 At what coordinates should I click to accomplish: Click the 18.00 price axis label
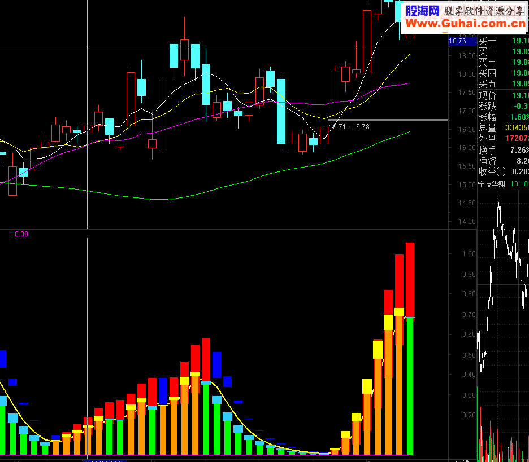pyautogui.click(x=467, y=74)
